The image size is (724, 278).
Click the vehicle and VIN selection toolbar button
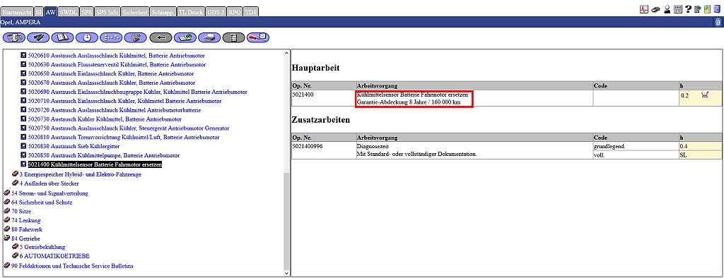tap(14, 38)
